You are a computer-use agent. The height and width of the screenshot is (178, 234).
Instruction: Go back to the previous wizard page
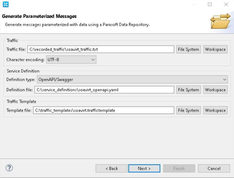tap(112, 168)
